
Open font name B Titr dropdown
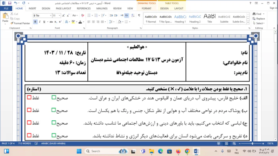pyautogui.click(x=50, y=15)
